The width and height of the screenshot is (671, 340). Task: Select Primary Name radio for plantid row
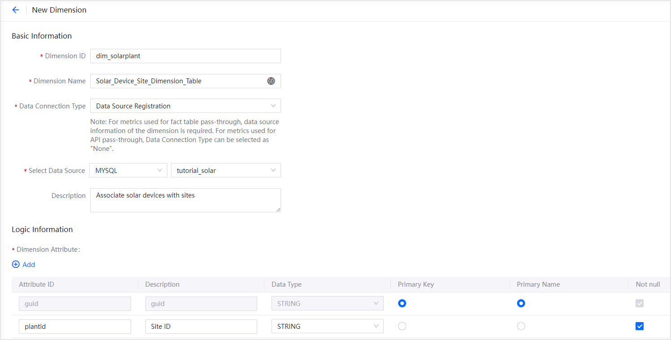[521, 326]
